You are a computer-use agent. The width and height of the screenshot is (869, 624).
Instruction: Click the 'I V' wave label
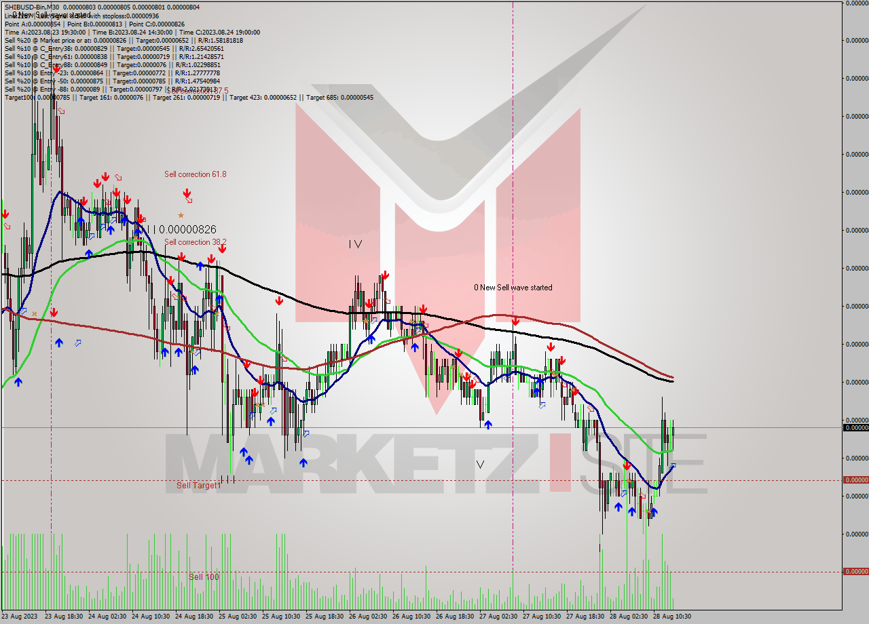(x=355, y=244)
